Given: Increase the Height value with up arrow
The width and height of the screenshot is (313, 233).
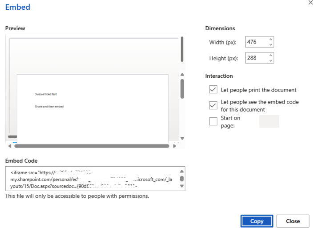Looking at the screenshot, I should [270, 55].
